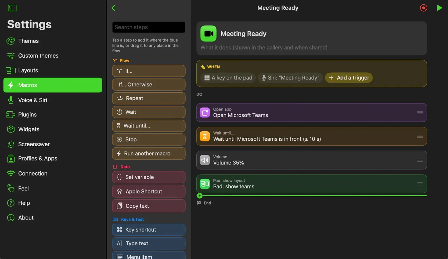Open Feel settings
This screenshot has width=448, height=259.
53,188
